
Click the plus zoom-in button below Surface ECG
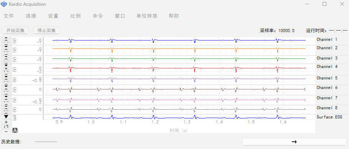coord(6,122)
